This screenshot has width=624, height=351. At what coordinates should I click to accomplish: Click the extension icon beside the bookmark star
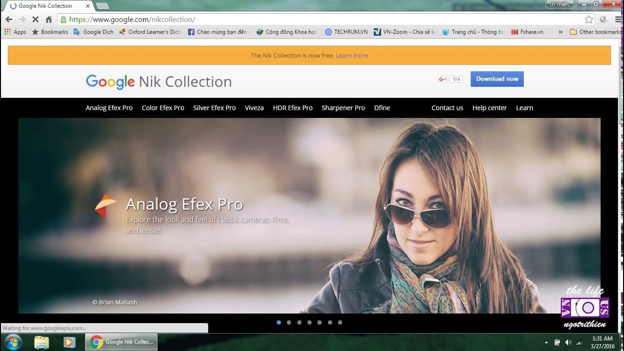pos(604,19)
